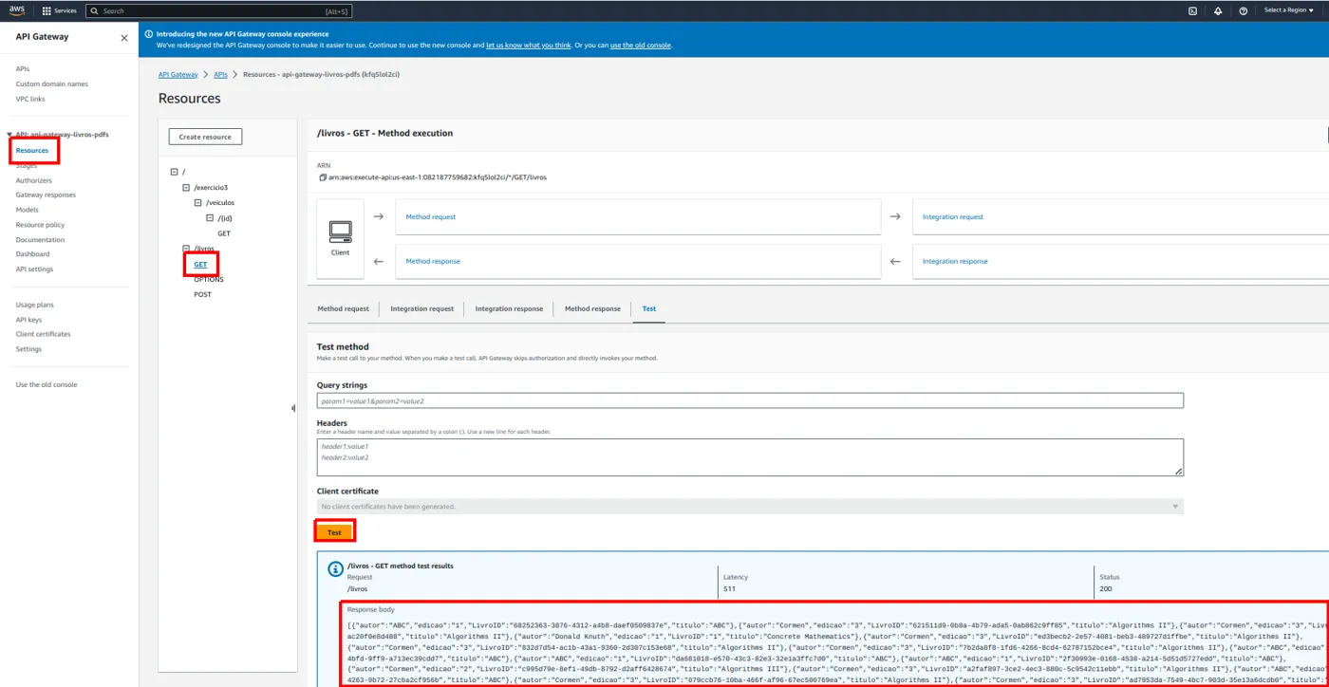This screenshot has width=1329, height=687.
Task: Select the OPTIONS method under /livros
Action: (209, 279)
